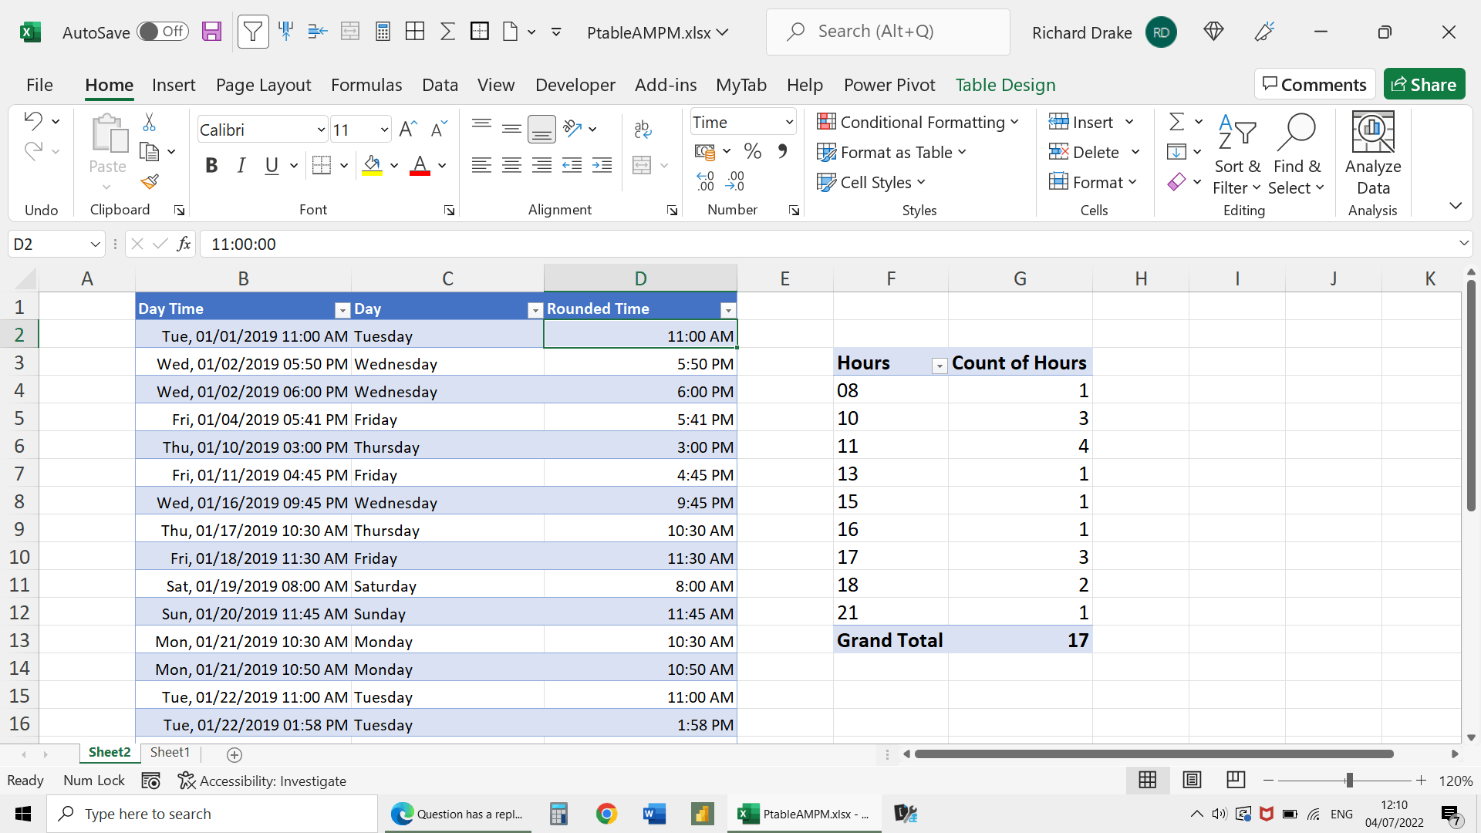Click the yellow Fill Color swatch

pos(372,165)
